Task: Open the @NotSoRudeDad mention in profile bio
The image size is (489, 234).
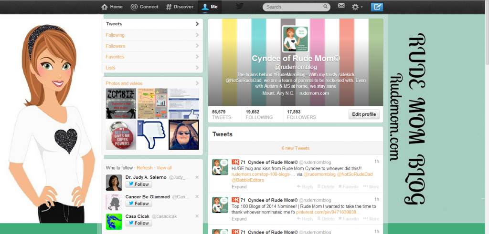Action: [x=244, y=80]
